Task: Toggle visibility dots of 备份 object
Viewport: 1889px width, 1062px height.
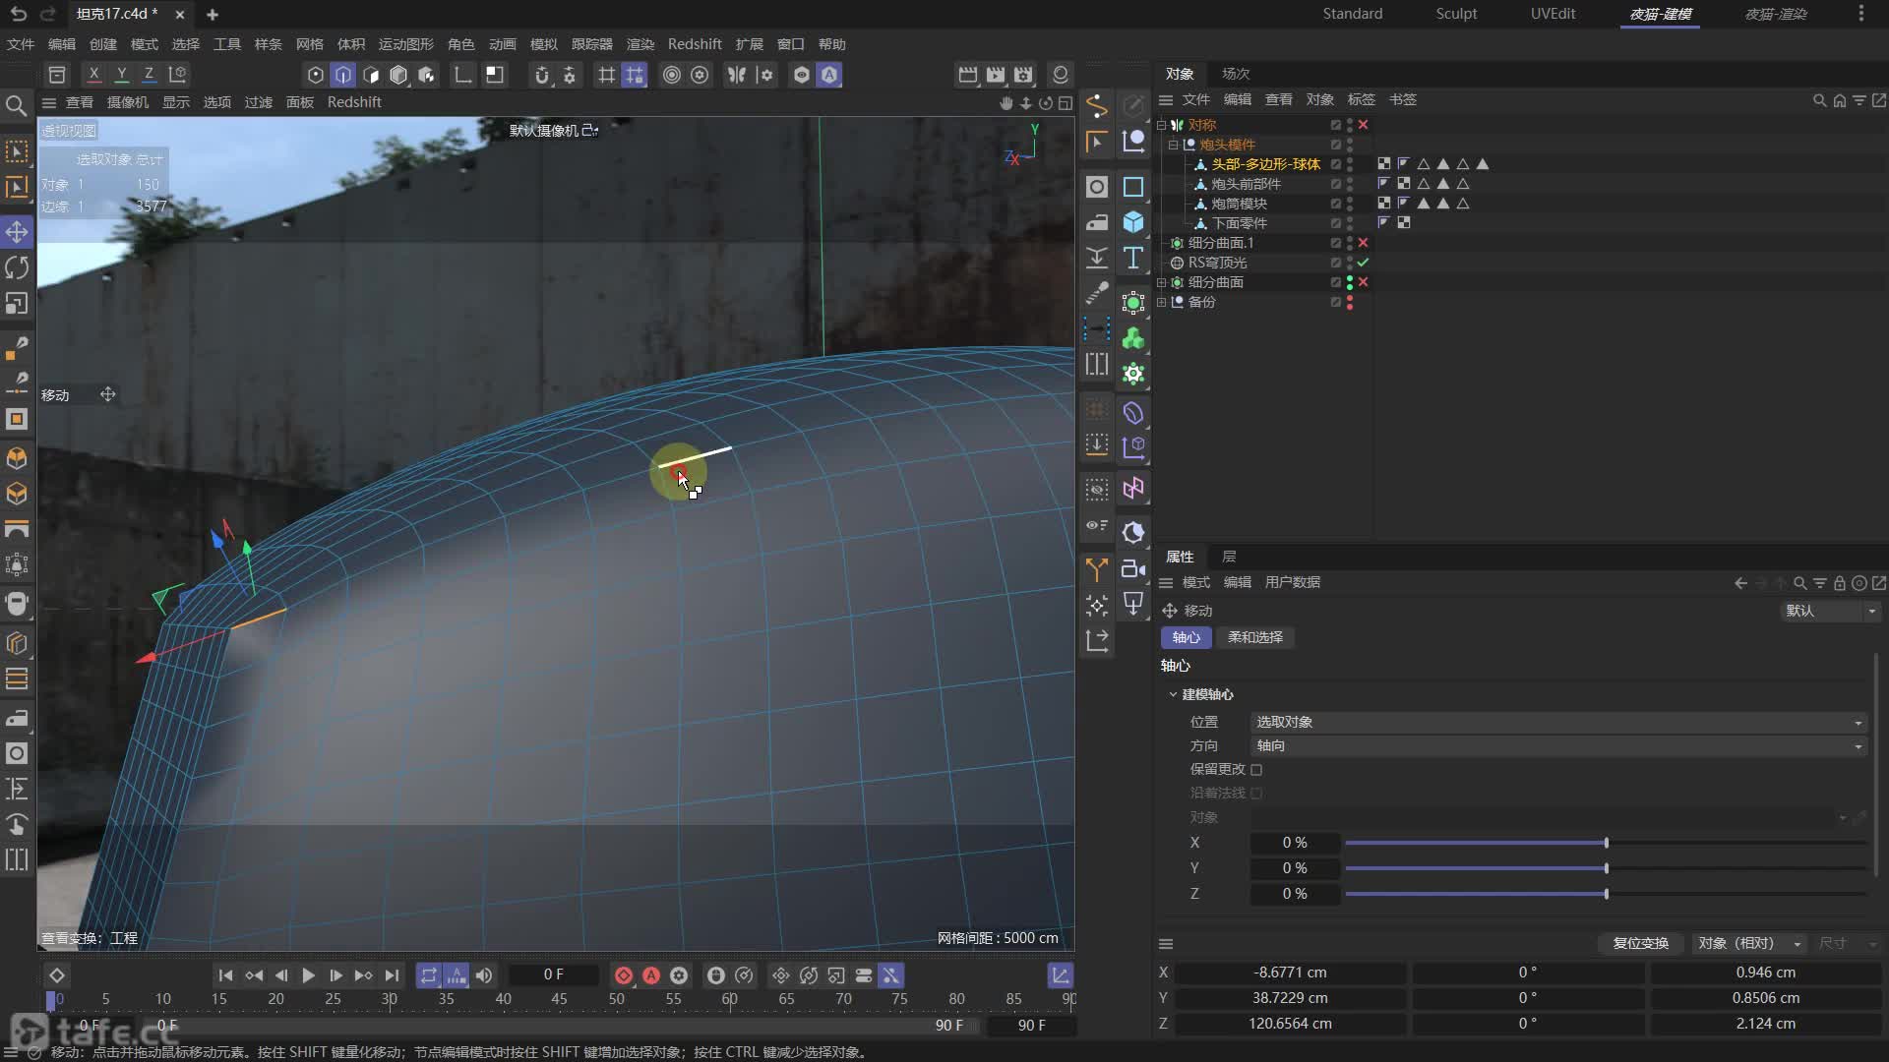Action: [1350, 302]
